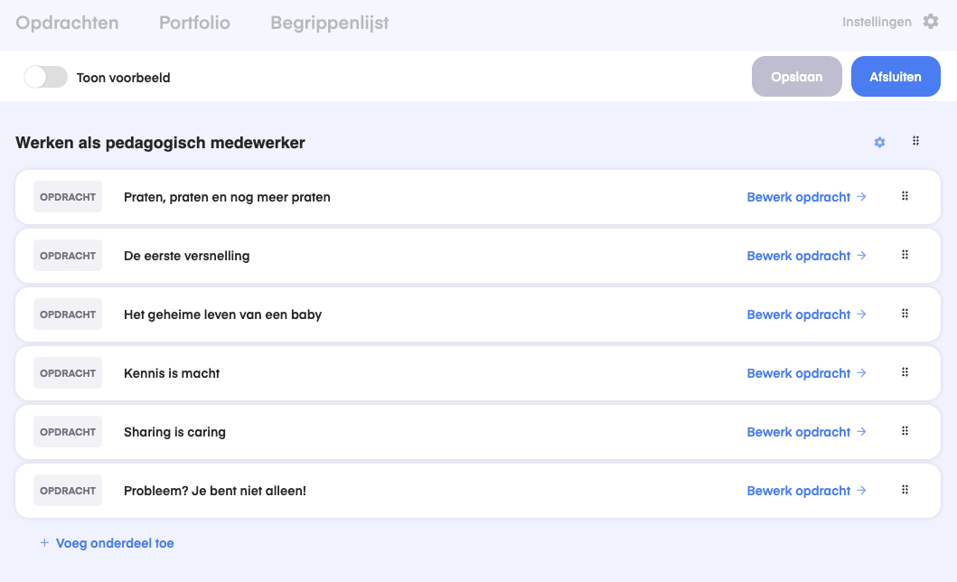The height and width of the screenshot is (582, 957).
Task: Click drag handle for Het geheime leven van een baby
Action: click(x=905, y=314)
